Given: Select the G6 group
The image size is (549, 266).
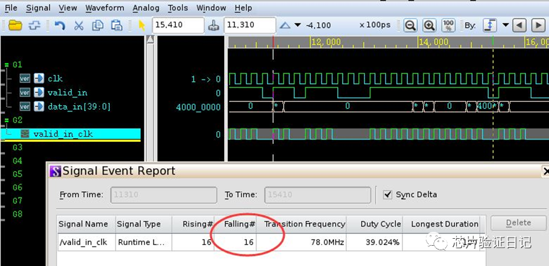Looking at the screenshot, I should (x=18, y=187).
